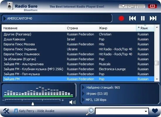Click the Ukraine country cell
This screenshot has width=161, height=117.
[72, 49]
